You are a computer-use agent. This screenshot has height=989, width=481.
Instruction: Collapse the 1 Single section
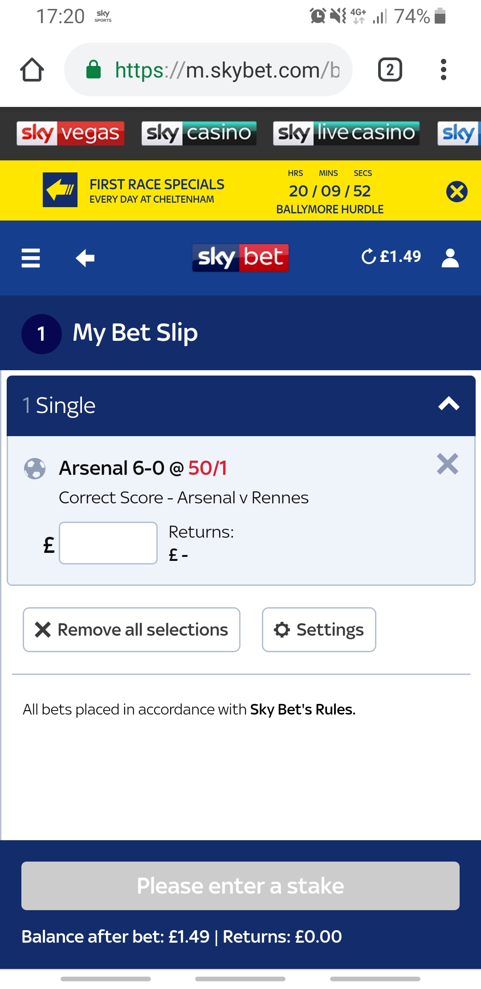(448, 404)
